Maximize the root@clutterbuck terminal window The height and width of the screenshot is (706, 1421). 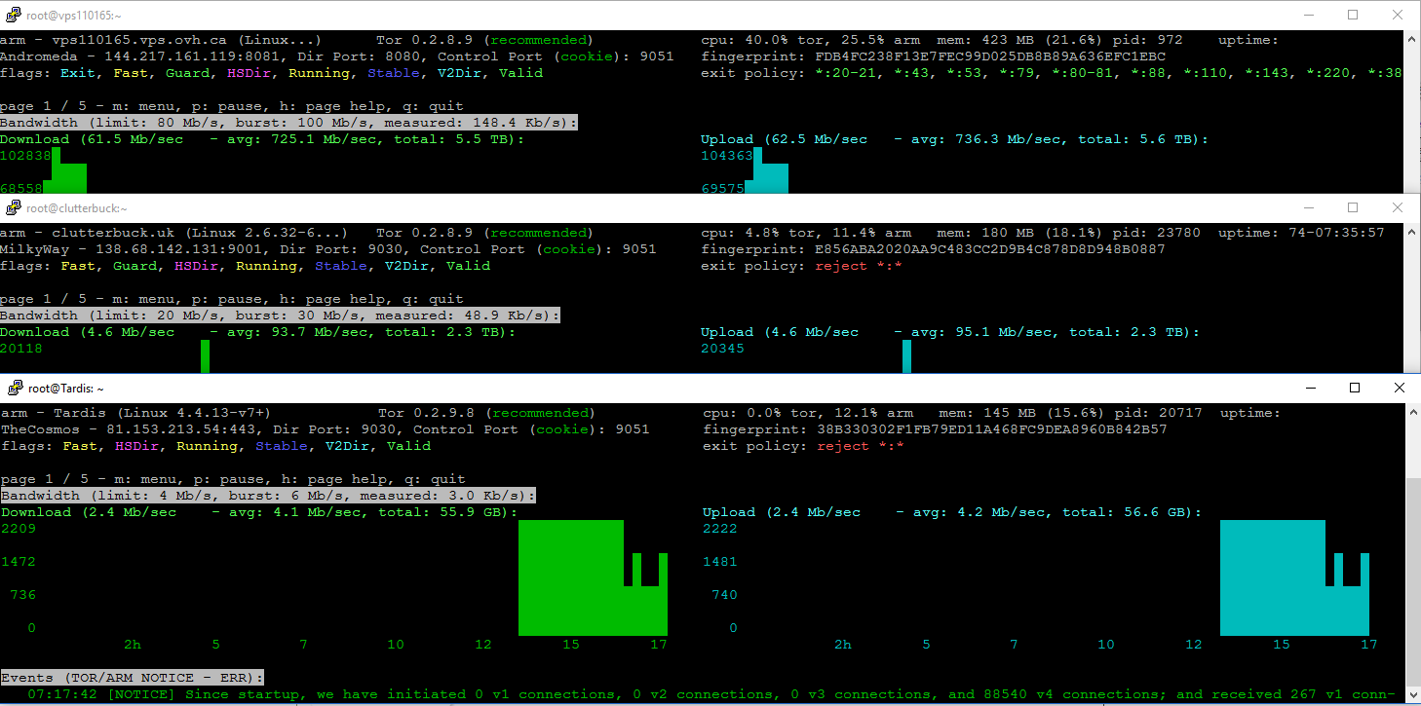click(x=1352, y=207)
